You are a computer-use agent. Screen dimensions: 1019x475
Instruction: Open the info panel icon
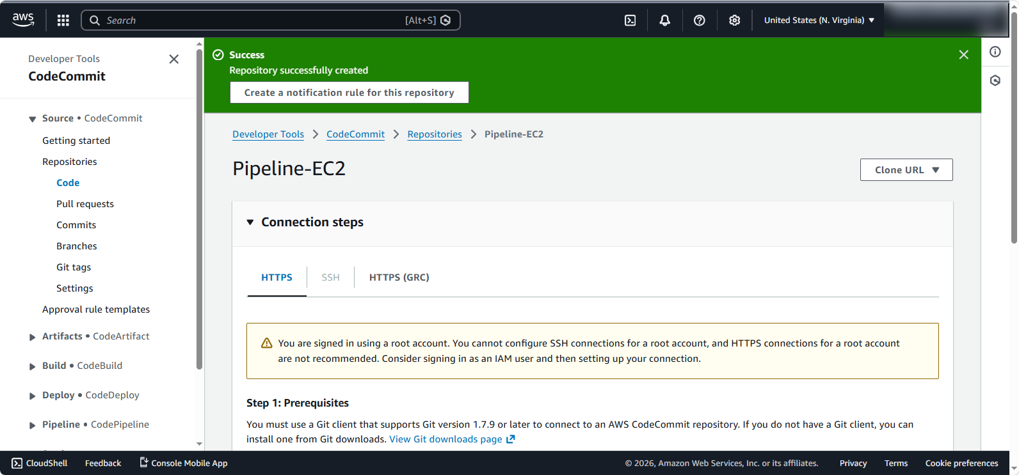pyautogui.click(x=995, y=52)
